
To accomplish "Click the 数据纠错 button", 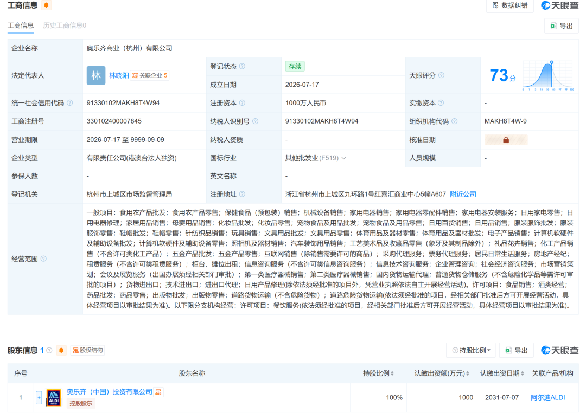I will (x=509, y=5).
